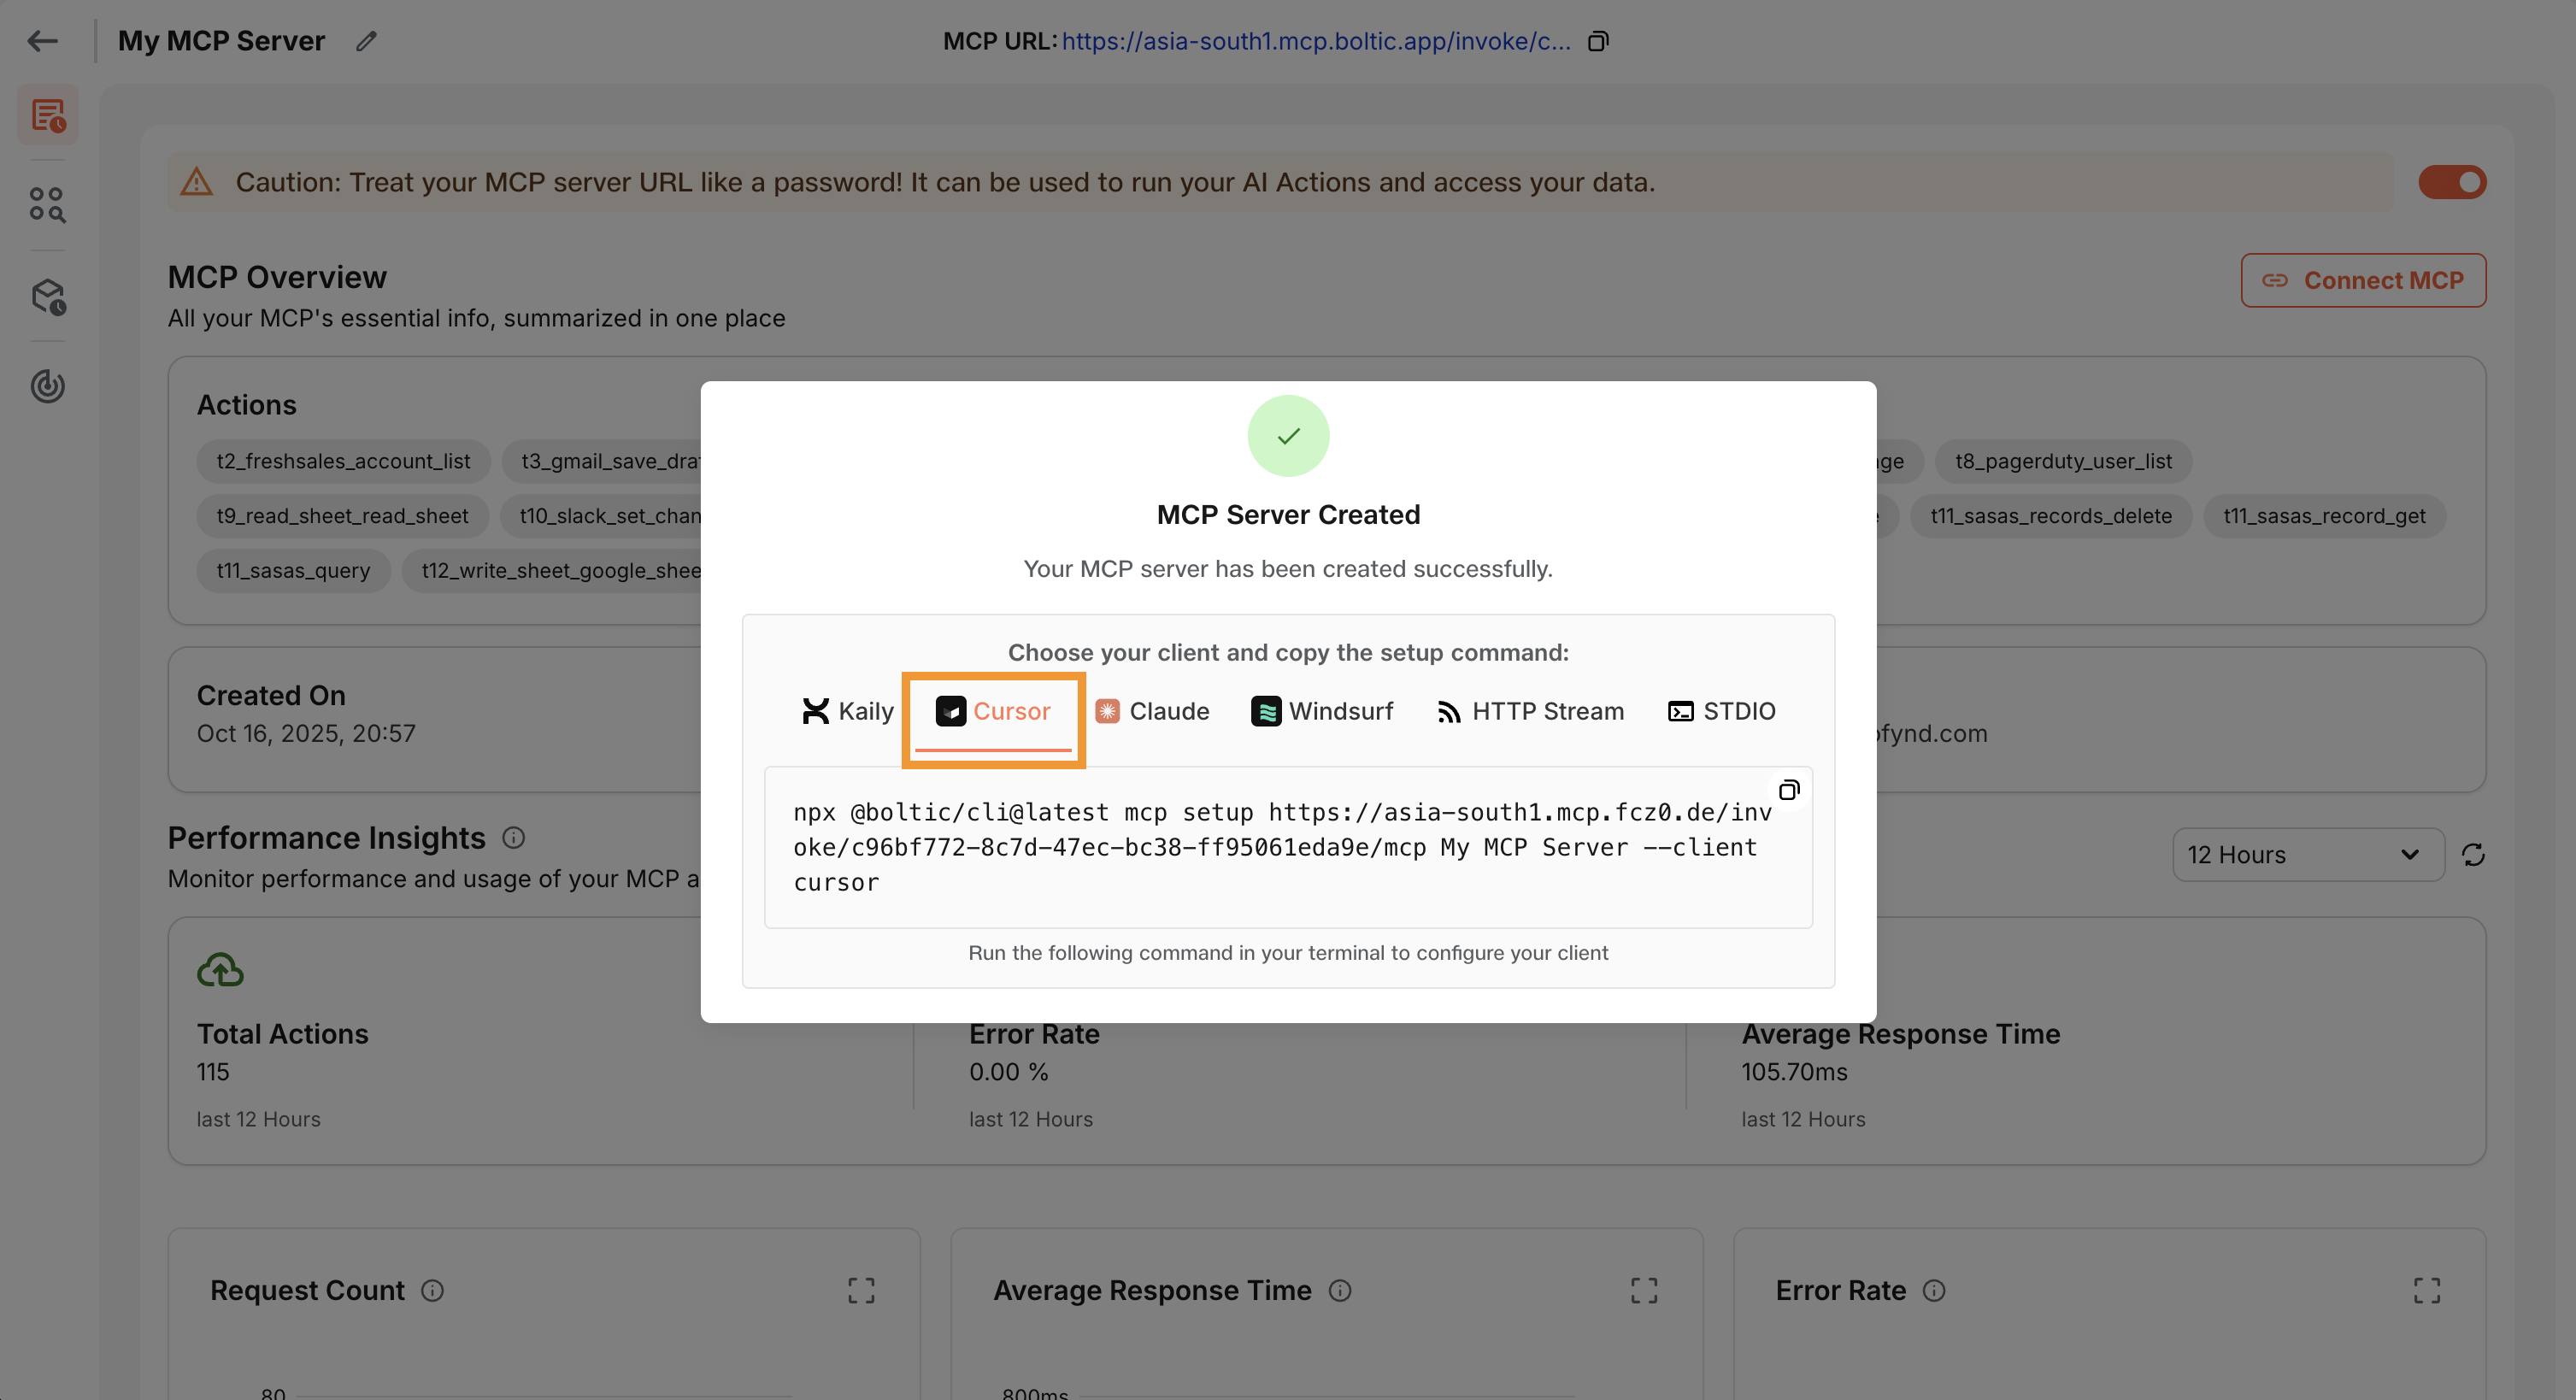The image size is (2576, 1400).
Task: Open the sidebar cube clock icon
Action: click(x=48, y=297)
